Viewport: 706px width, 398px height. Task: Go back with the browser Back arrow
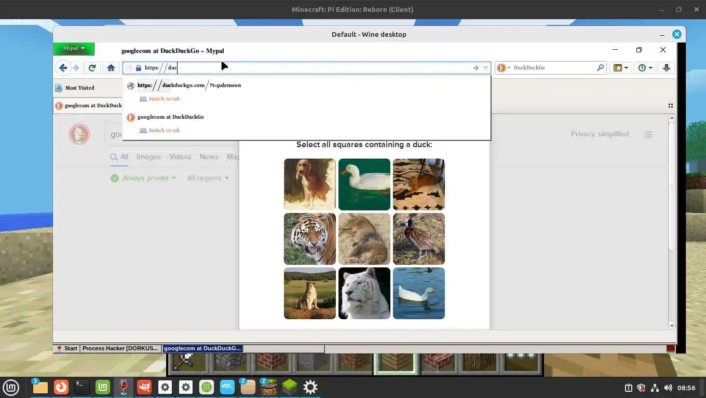click(63, 68)
